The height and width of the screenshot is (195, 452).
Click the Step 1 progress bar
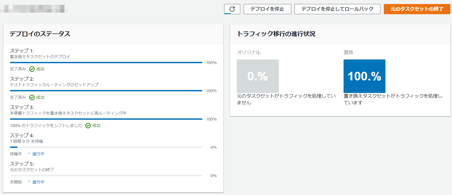point(106,62)
